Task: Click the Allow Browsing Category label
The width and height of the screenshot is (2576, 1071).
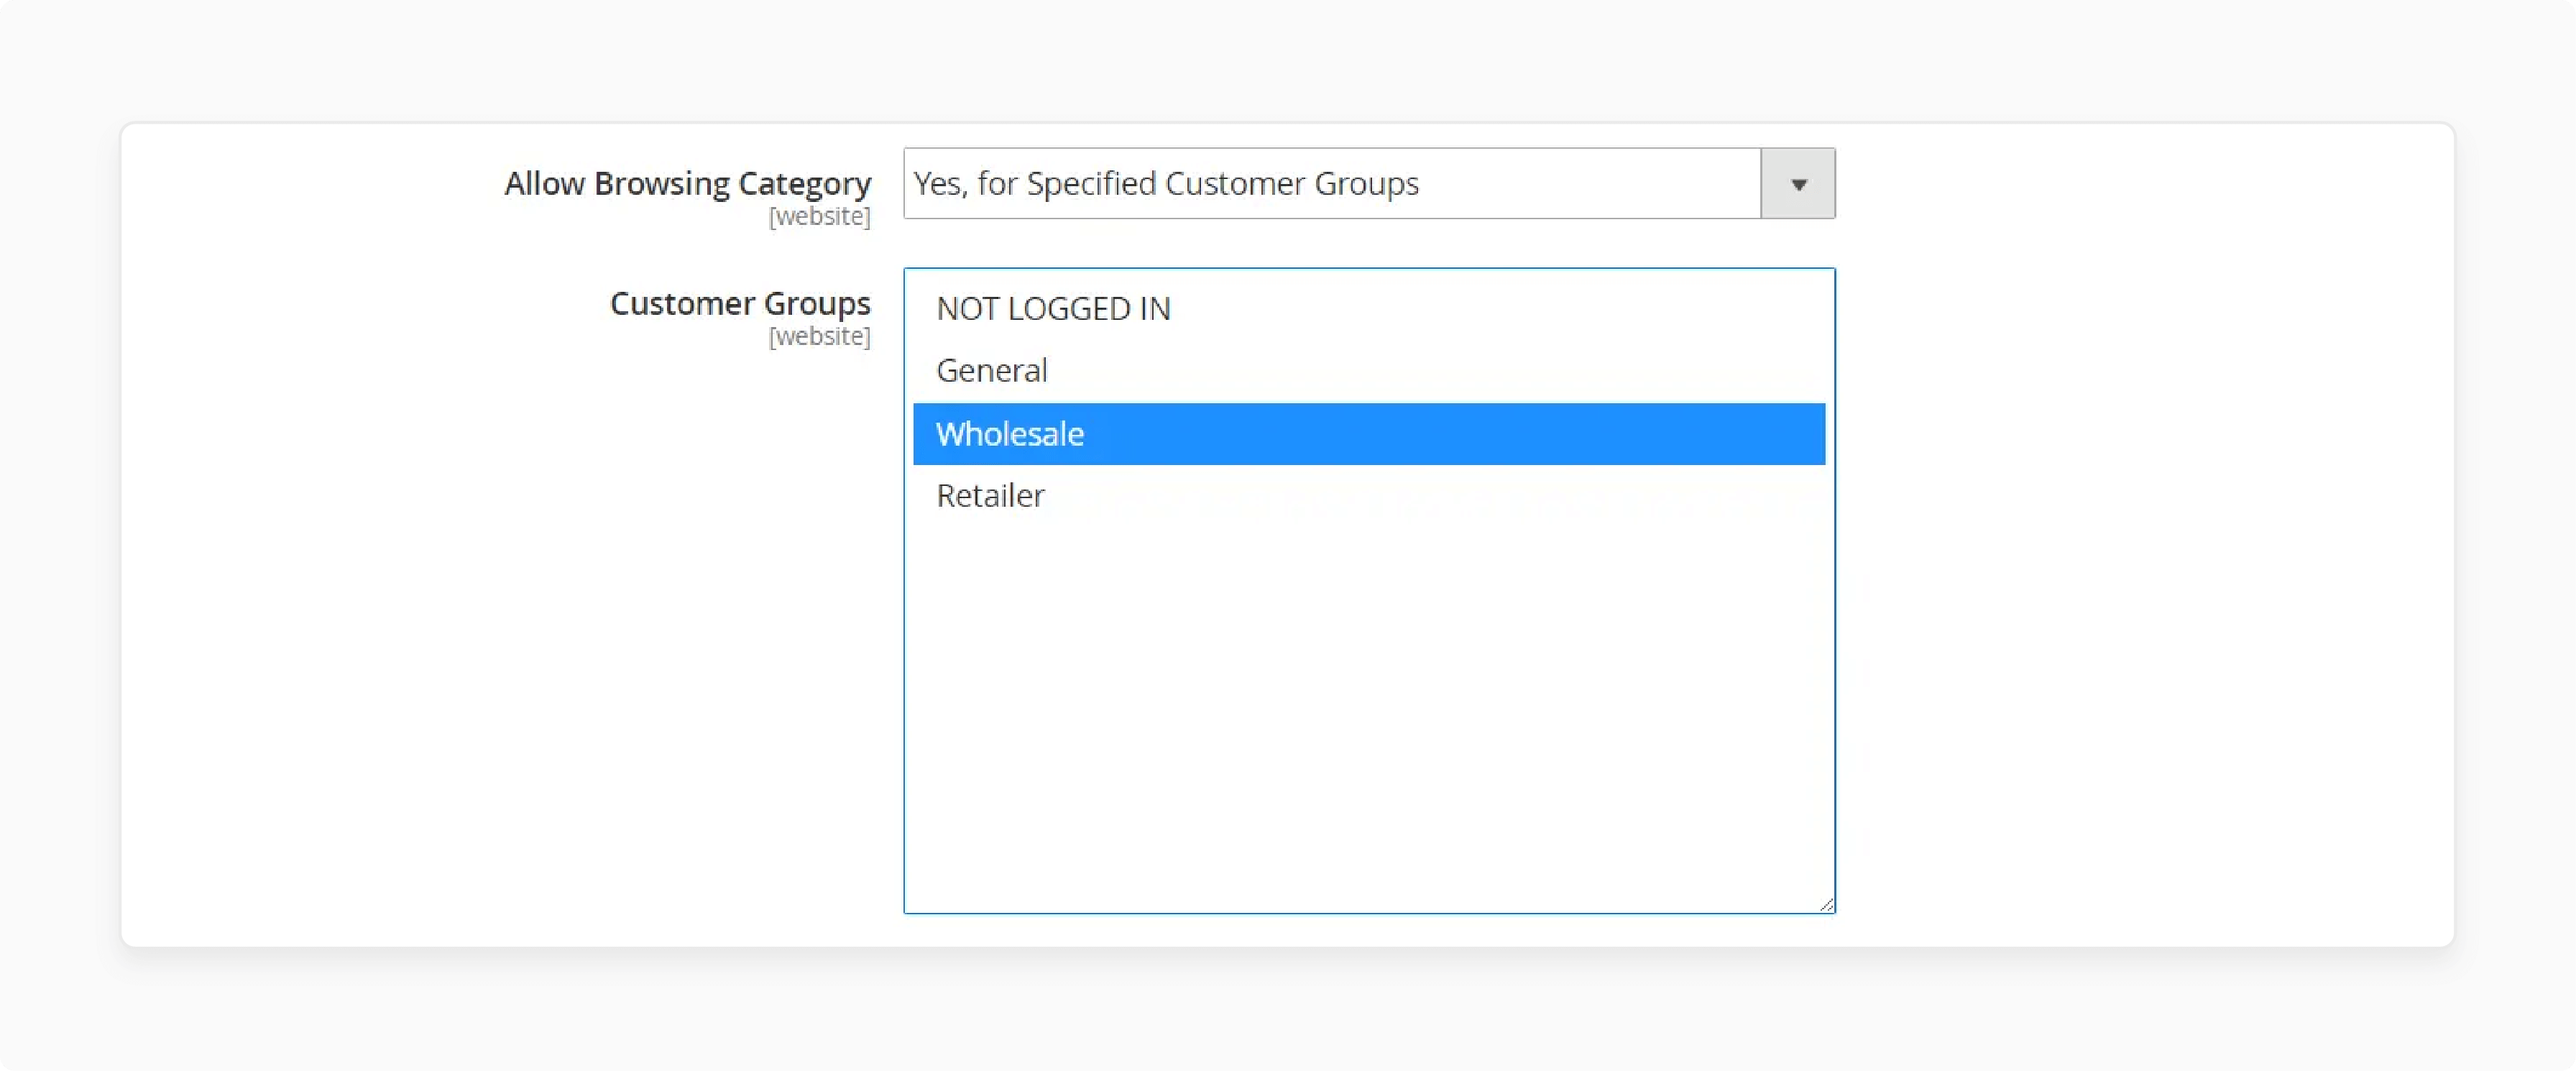Action: coord(687,184)
